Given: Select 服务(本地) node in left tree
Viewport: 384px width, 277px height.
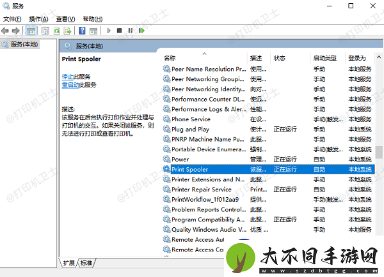Looking at the screenshot, I should [x=24, y=45].
